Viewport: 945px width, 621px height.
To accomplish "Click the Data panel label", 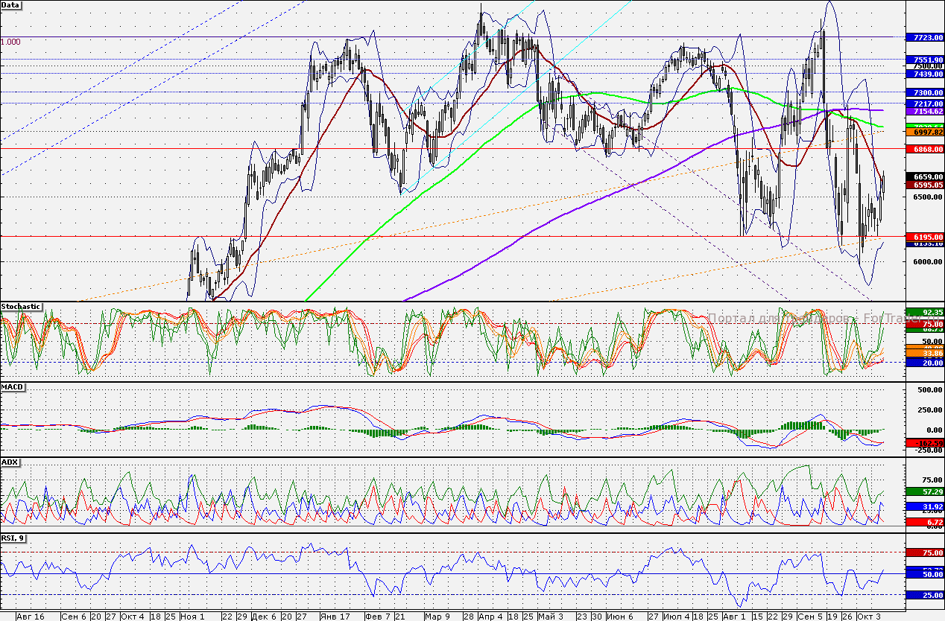I will pos(11,5).
